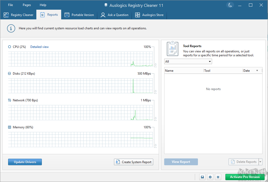
Task: Click the CPU usage chart
Action: [81, 59]
